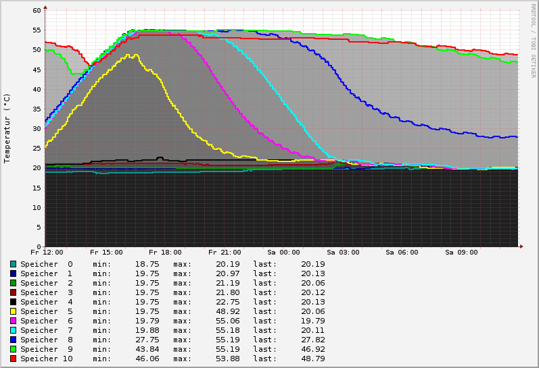The height and width of the screenshot is (368, 539).
Task: Click the Speicher 10 last value 48.79
Action: pyautogui.click(x=313, y=359)
